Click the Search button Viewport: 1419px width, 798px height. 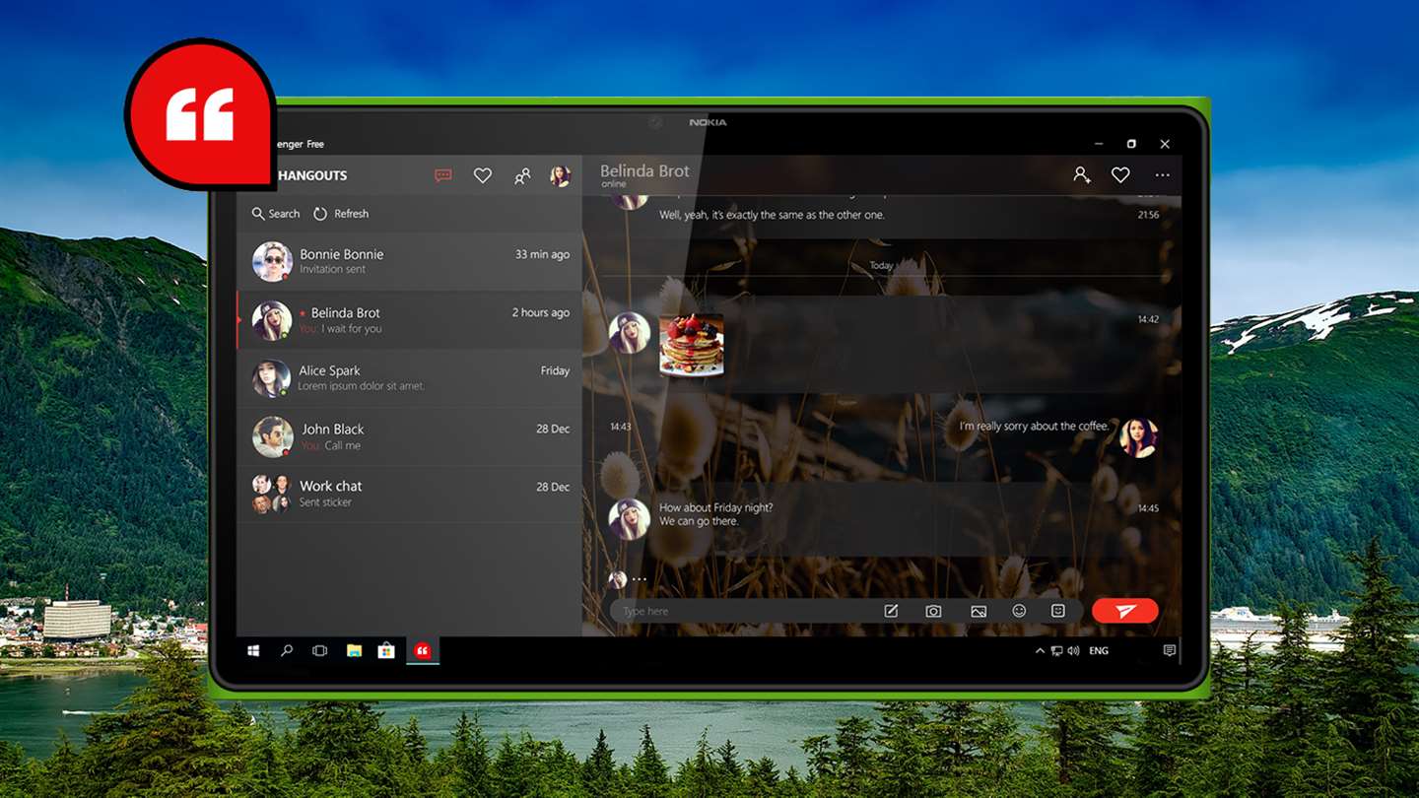[276, 214]
